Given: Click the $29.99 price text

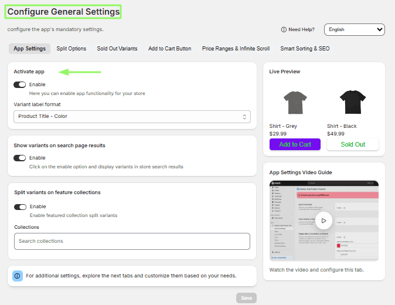Looking at the screenshot, I should tap(278, 134).
